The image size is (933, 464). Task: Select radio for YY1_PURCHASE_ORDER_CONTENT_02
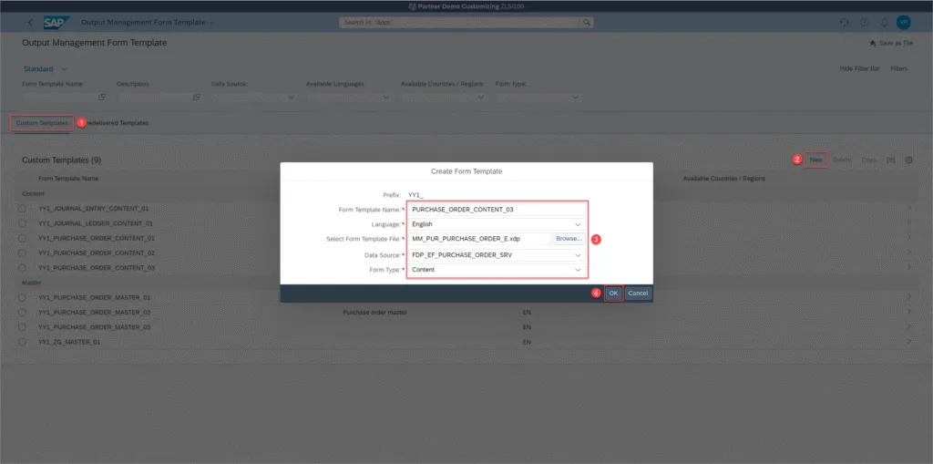pos(22,253)
